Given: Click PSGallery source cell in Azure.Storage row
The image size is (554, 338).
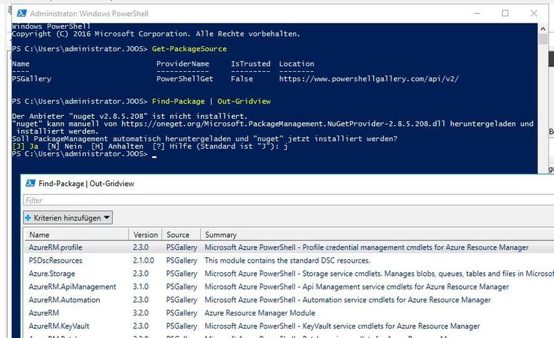Looking at the screenshot, I should (x=181, y=274).
